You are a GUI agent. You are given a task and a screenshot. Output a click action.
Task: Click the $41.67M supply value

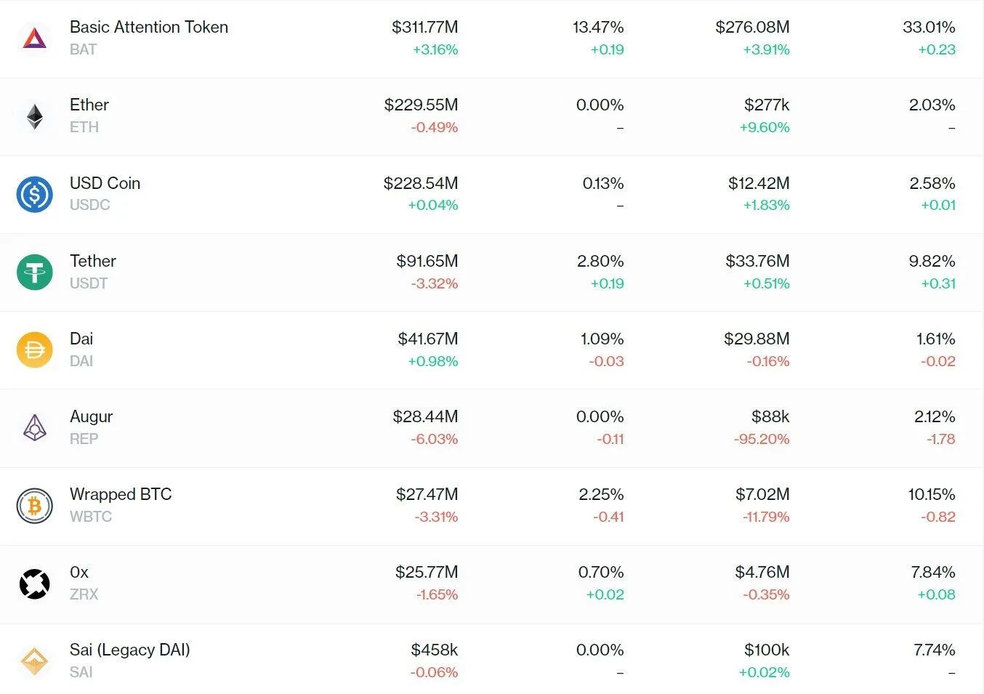coord(428,339)
